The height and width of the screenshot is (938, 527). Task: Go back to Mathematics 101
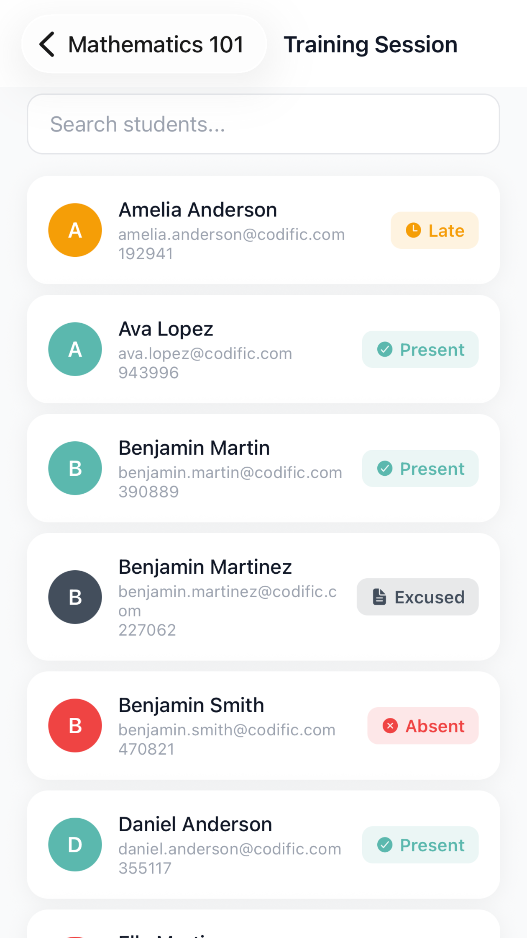(x=144, y=44)
